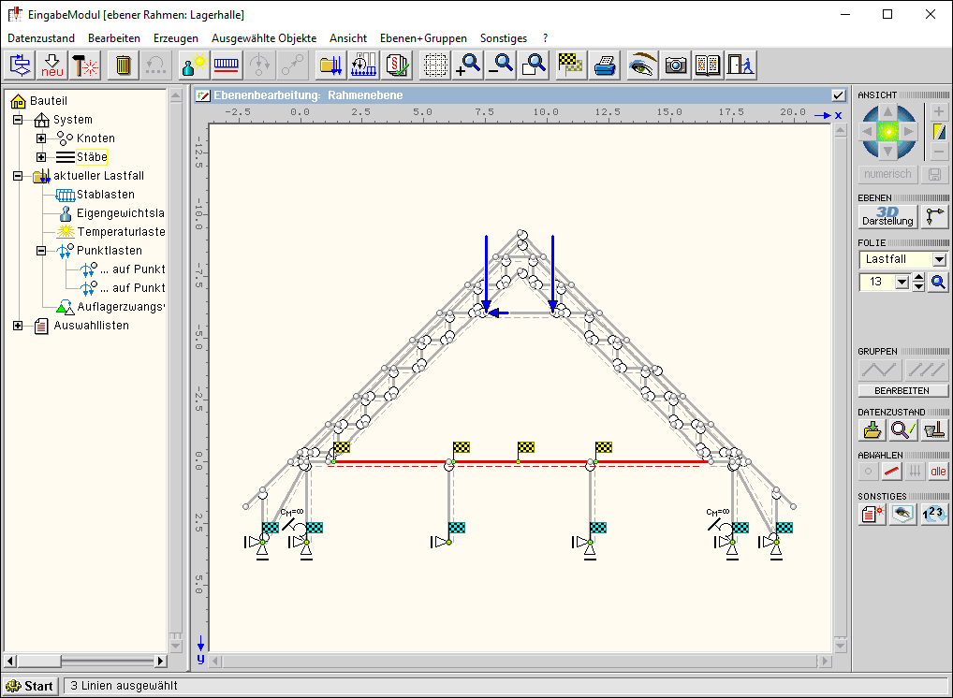Screen dimensions: 953x698
Task: Click the checkered flag toolbar icon
Action: (x=569, y=65)
